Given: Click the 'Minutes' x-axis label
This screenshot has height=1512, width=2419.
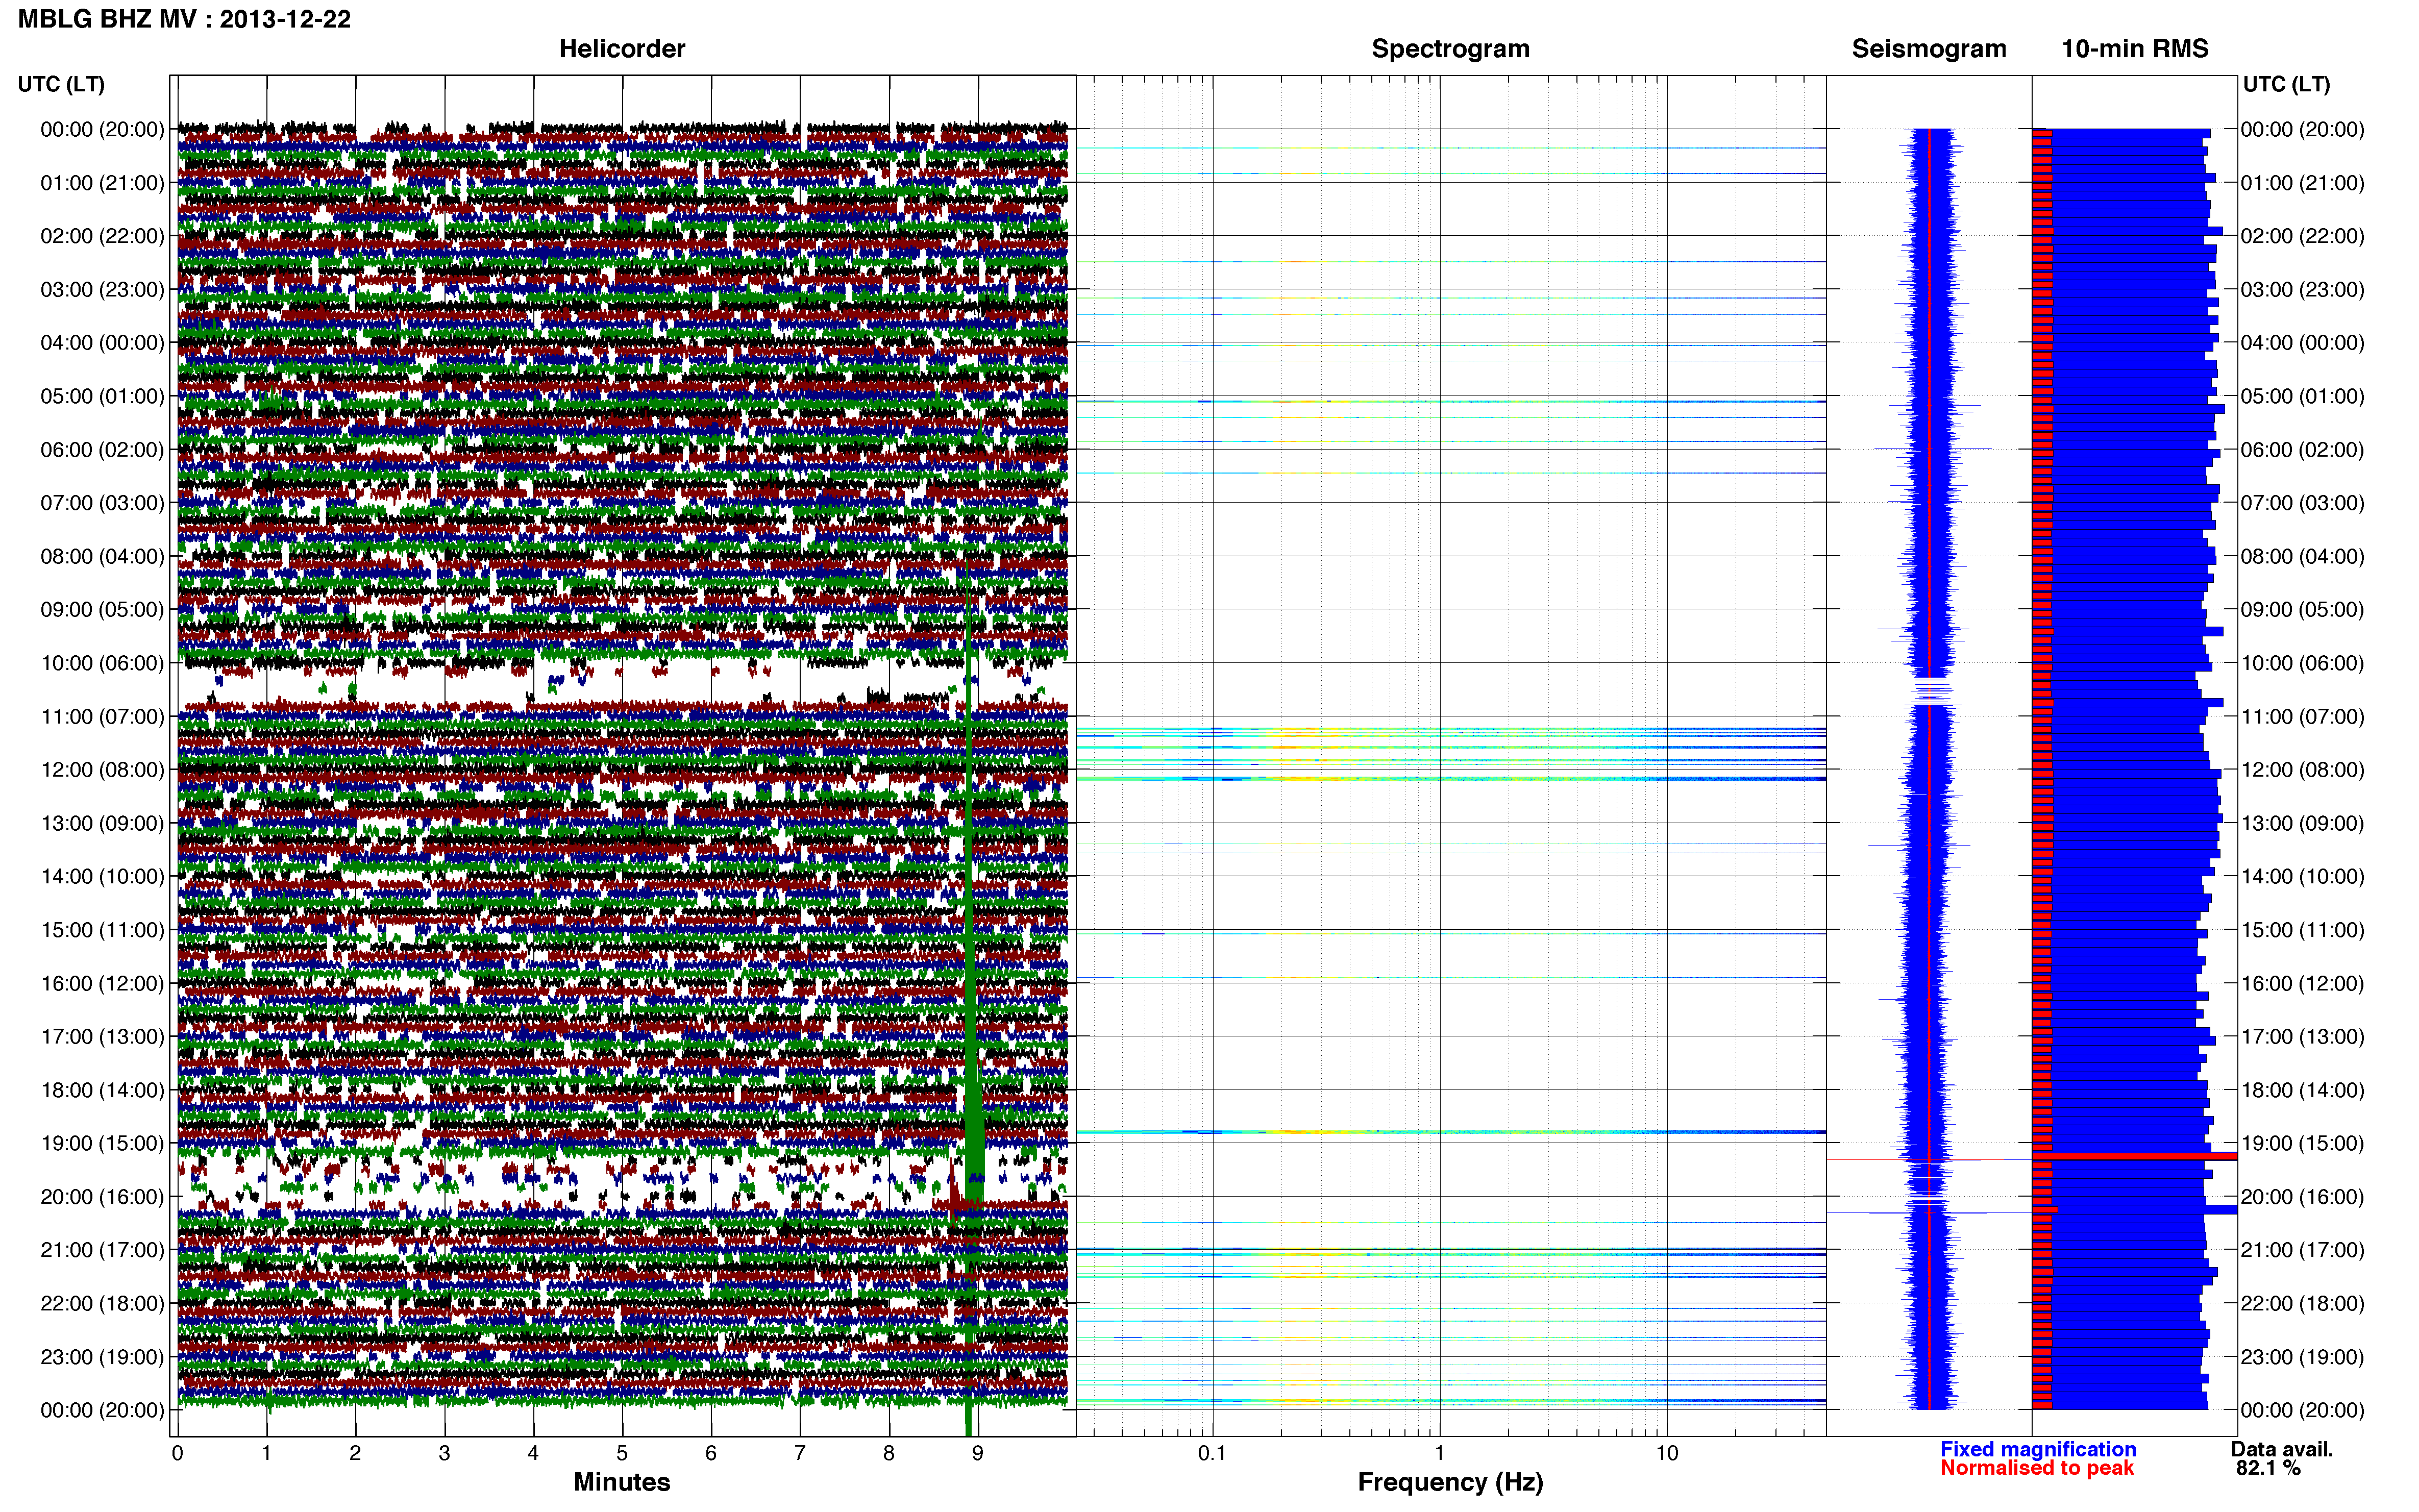Looking at the screenshot, I should pos(621,1482).
